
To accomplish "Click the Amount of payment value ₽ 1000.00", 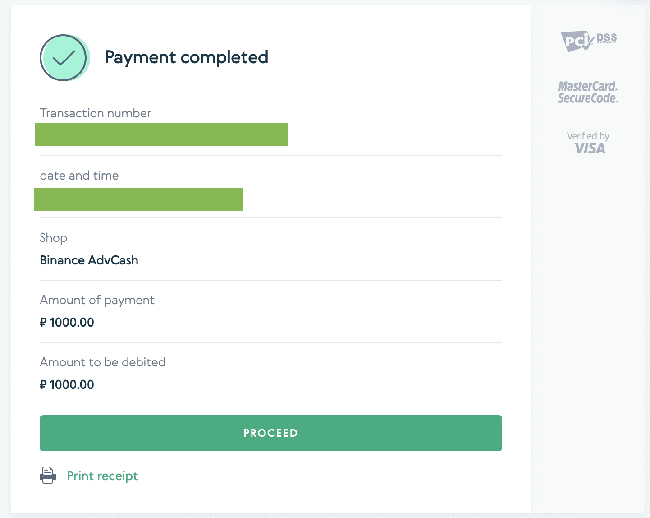I will [x=67, y=323].
